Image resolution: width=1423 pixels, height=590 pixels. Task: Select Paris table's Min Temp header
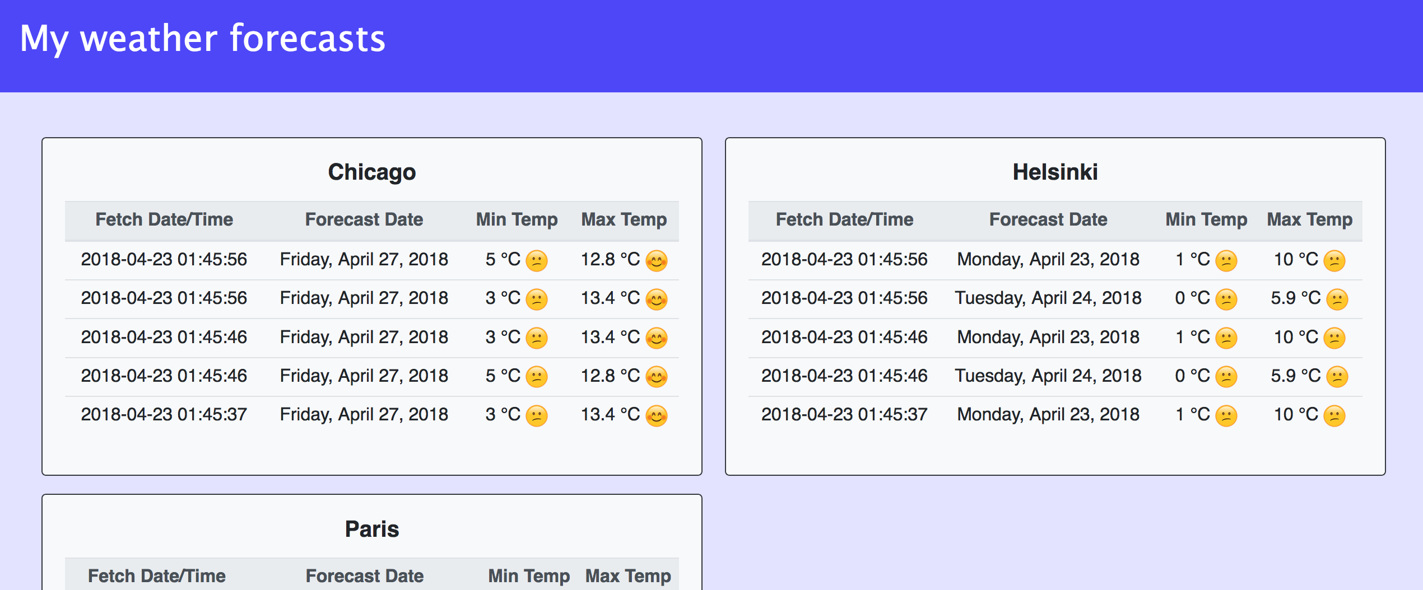pos(529,576)
